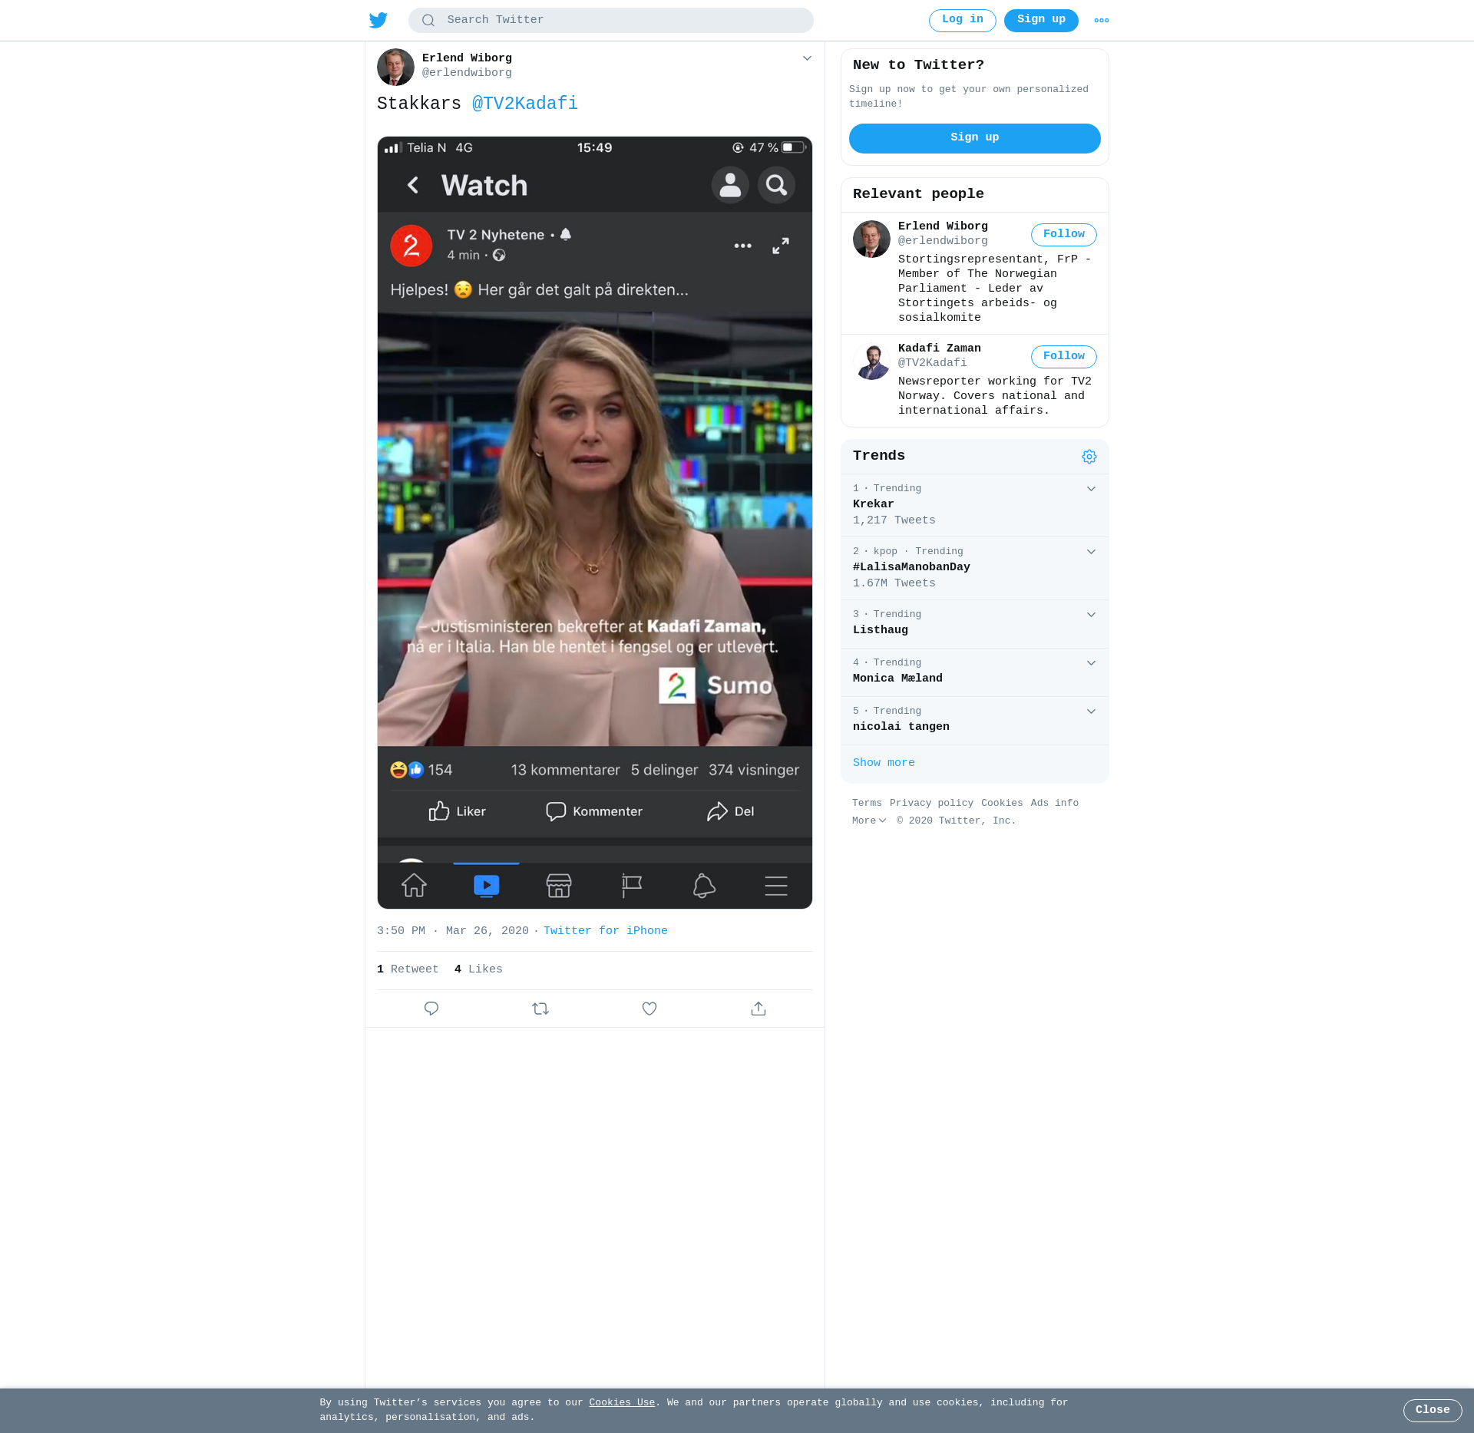The image size is (1474, 1433).
Task: Close the cookie notice banner
Action: 1433,1410
